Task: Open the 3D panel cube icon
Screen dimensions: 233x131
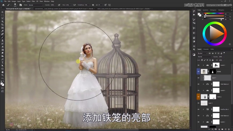Action: click(x=194, y=33)
